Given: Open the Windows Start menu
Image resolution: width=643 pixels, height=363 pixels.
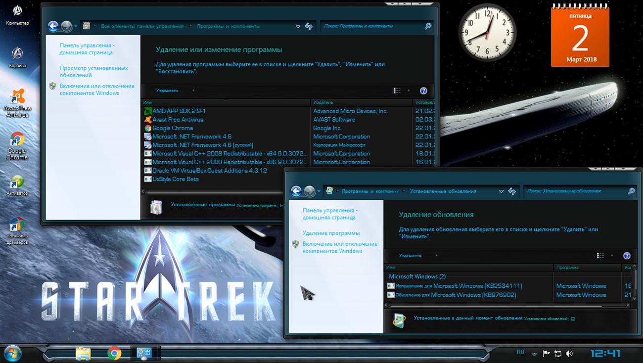Looking at the screenshot, I should click(x=12, y=353).
